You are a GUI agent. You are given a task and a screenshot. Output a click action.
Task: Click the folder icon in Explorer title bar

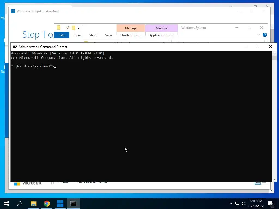(x=59, y=27)
